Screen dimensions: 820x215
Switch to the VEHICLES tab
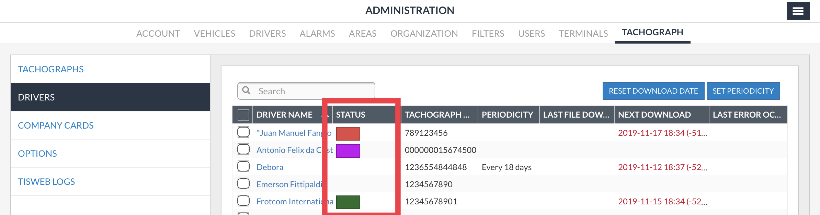(214, 34)
